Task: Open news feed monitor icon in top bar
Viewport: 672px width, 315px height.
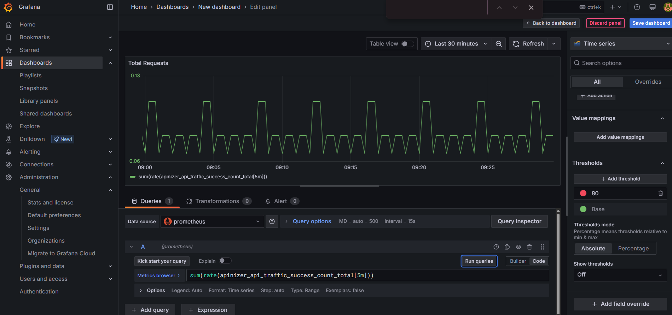Action: pyautogui.click(x=653, y=7)
